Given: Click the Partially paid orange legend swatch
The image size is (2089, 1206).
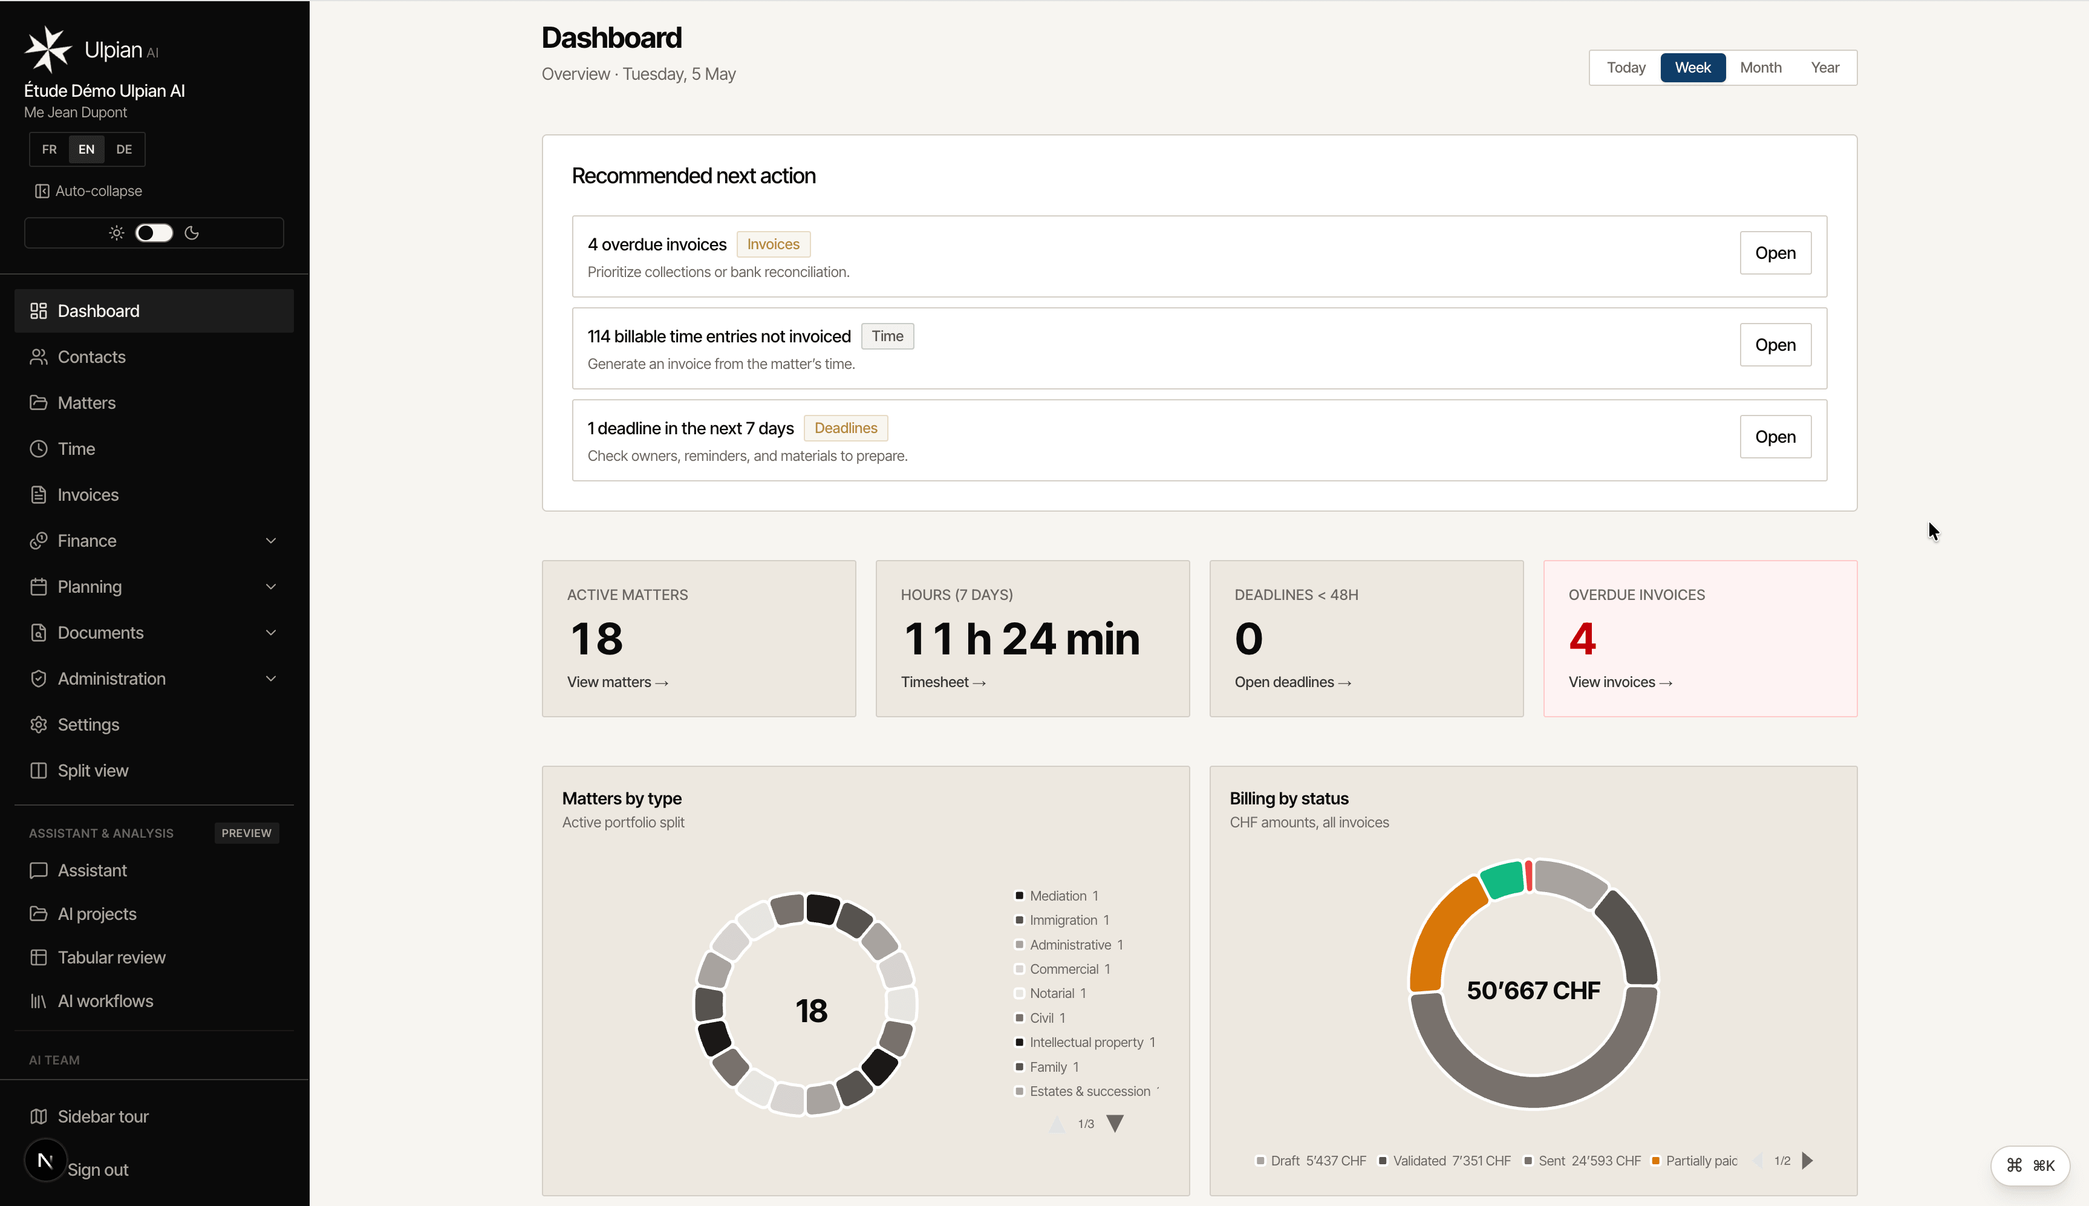Looking at the screenshot, I should click(x=1656, y=1161).
